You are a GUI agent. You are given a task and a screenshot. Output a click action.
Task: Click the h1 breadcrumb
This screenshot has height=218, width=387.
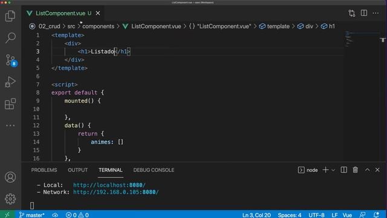[332, 26]
